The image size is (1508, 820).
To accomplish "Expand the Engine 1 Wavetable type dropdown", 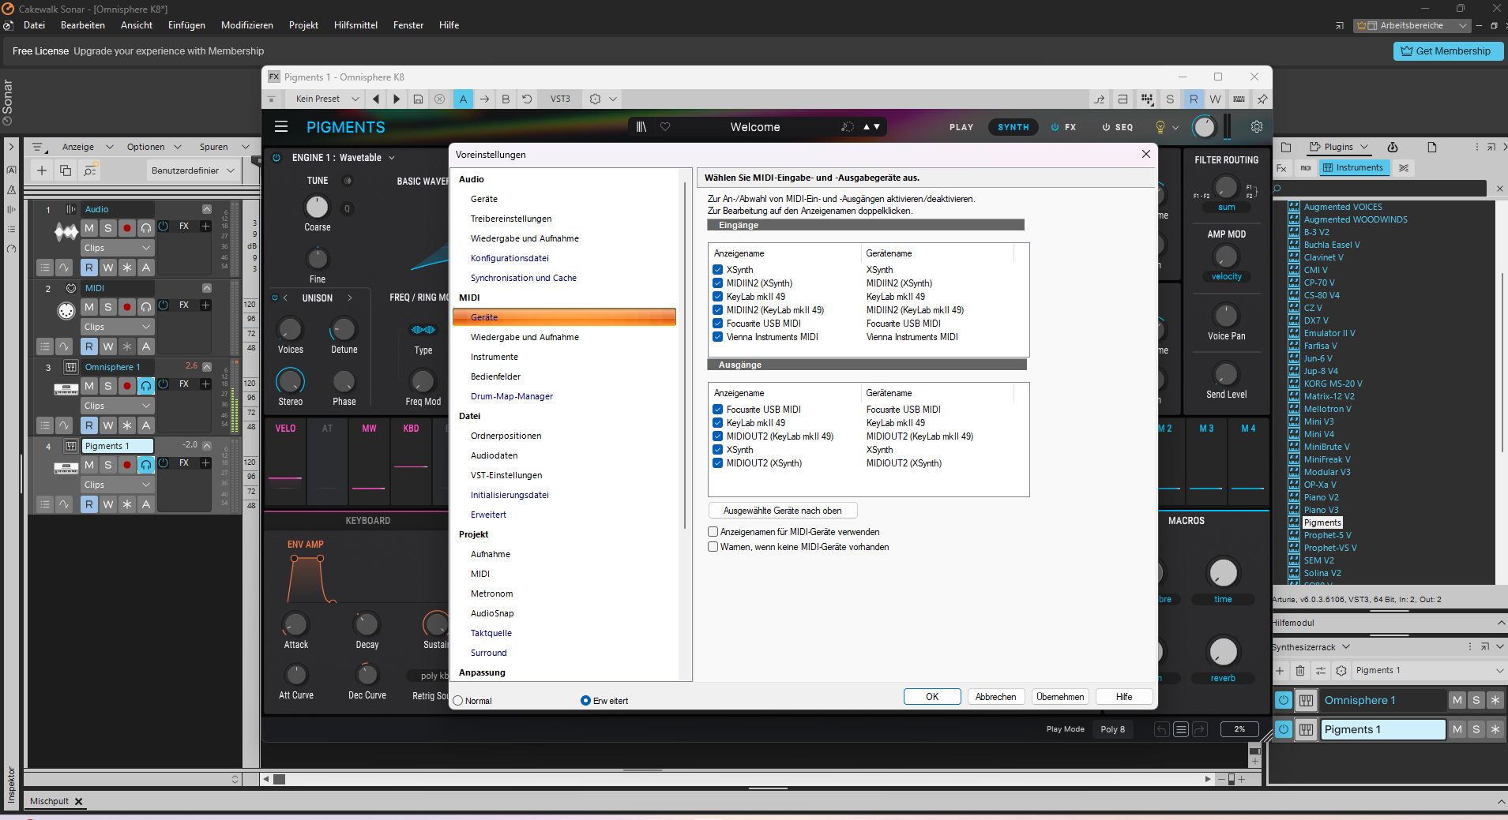I will pos(391,158).
